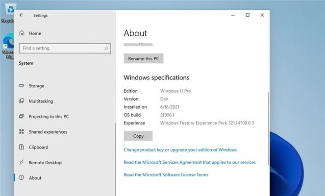Click the search magnifier icon

click(106, 49)
